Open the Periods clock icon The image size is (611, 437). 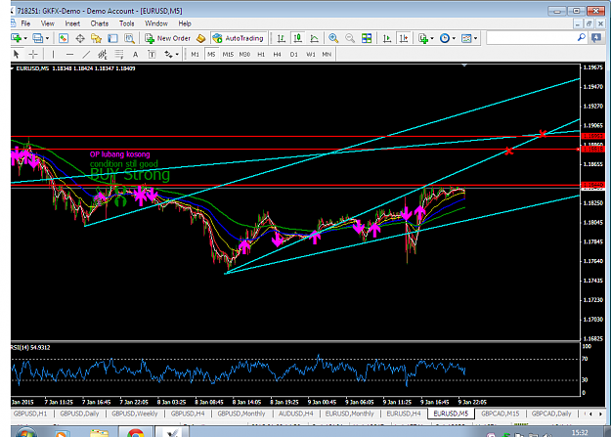pos(444,38)
